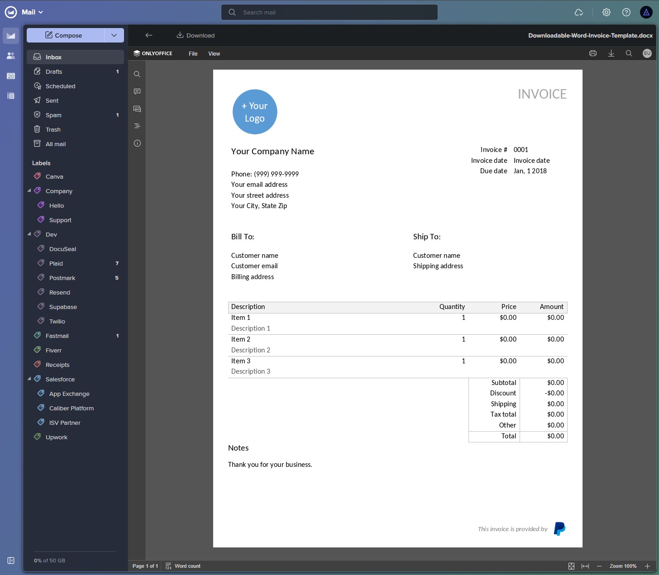This screenshot has height=575, width=659.
Task: Click the Download button above the document
Action: coord(196,35)
